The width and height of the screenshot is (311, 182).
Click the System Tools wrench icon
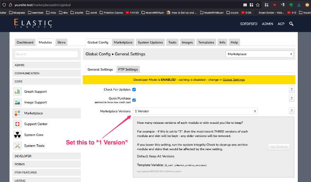17,146
